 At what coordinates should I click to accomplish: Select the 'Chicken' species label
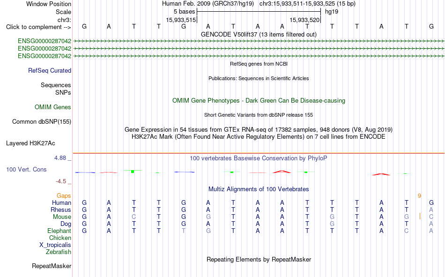click(60, 238)
